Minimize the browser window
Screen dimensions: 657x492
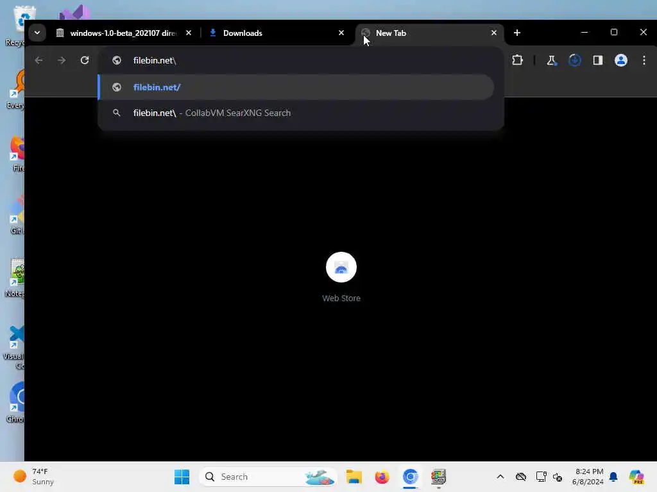coord(584,32)
